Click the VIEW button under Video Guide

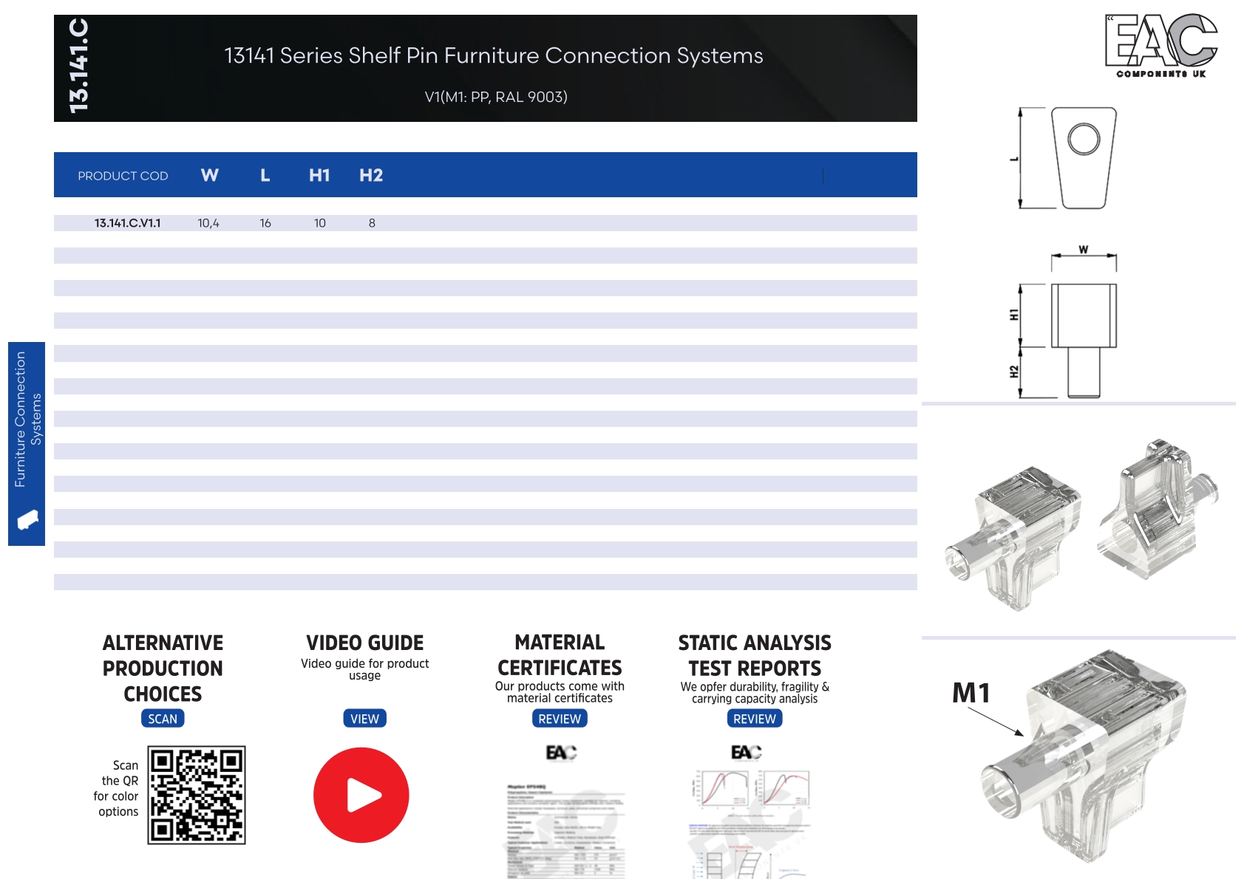pos(364,719)
